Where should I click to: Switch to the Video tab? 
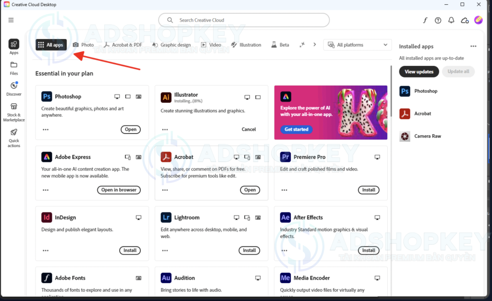(x=211, y=45)
